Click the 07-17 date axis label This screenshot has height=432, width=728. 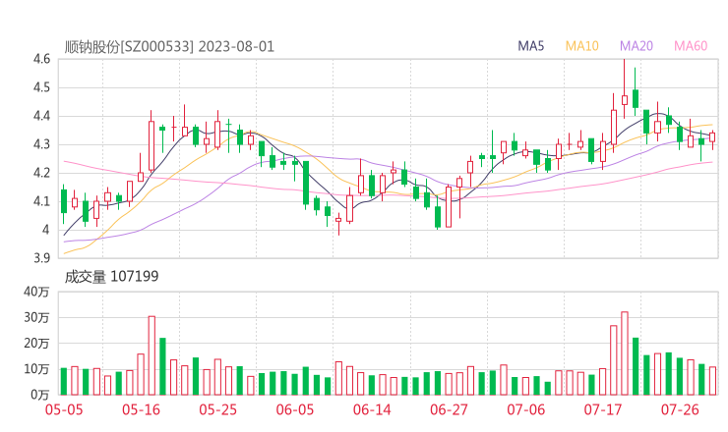[x=603, y=409]
